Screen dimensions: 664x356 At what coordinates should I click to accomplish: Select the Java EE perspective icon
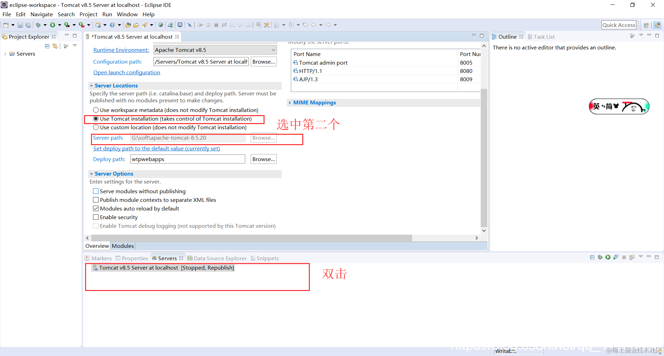(657, 25)
